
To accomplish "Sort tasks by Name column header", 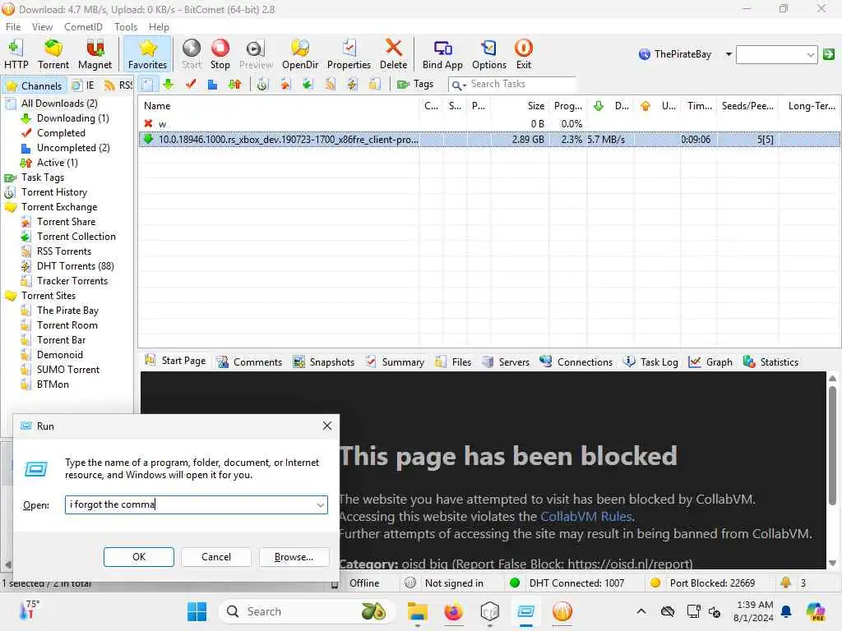I will coord(279,106).
